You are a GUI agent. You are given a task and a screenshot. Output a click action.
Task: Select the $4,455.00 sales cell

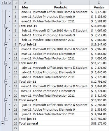tap(99, 54)
